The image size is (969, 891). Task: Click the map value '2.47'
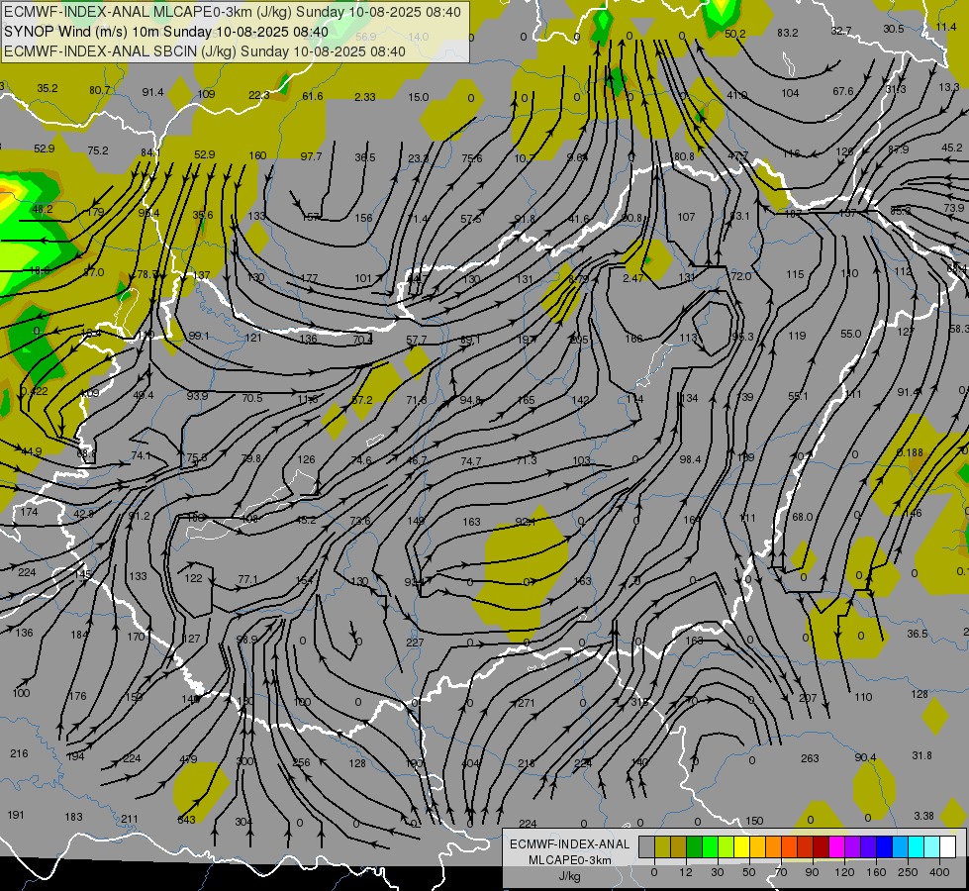(x=632, y=278)
